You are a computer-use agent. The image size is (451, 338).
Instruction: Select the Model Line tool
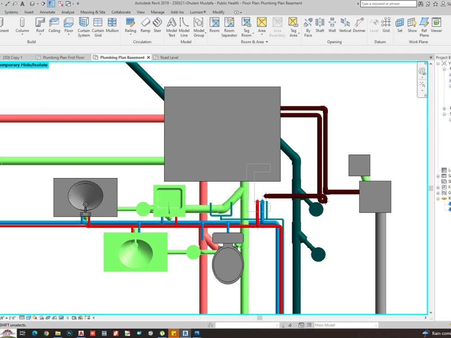point(184,27)
